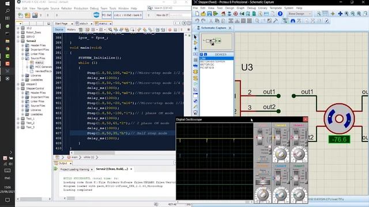
Task: Click the Source view button
Action: click(59, 29)
